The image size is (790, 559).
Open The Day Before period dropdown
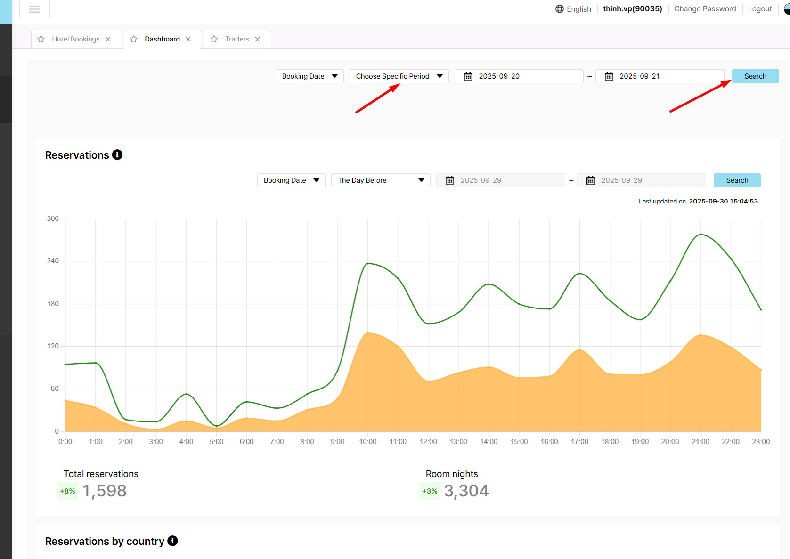(x=380, y=180)
